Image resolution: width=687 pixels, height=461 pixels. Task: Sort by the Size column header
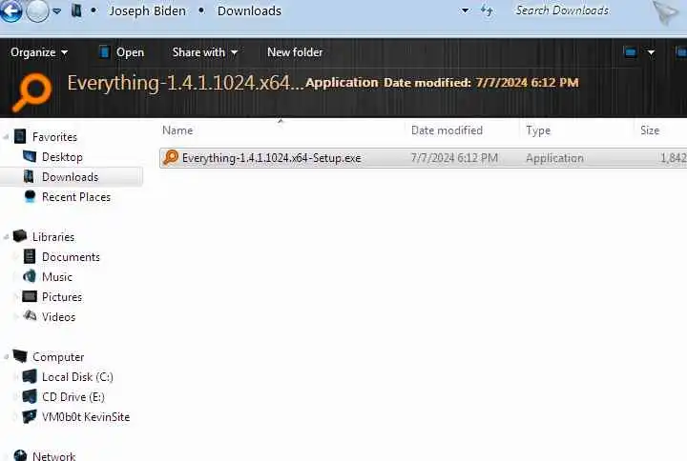click(650, 130)
